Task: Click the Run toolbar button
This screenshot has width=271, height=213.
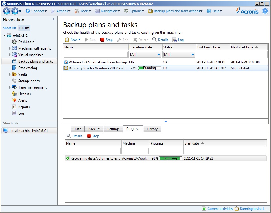Action: coord(90,40)
